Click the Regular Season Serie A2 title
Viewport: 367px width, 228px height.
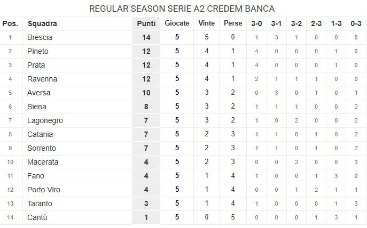coord(182,9)
